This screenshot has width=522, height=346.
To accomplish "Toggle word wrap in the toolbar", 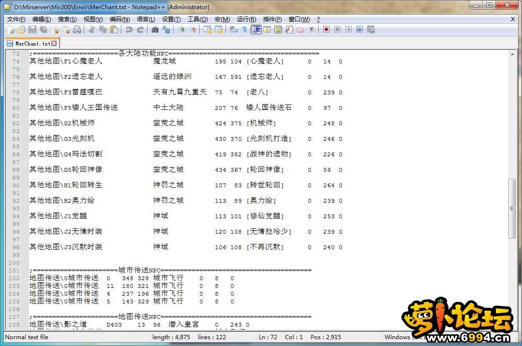I will coord(233,30).
